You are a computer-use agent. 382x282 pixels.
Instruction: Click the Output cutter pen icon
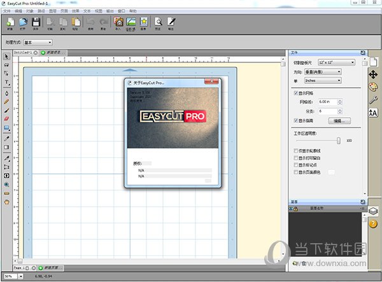click(171, 22)
